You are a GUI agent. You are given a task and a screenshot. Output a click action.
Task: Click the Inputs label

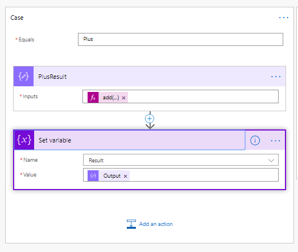(30, 96)
